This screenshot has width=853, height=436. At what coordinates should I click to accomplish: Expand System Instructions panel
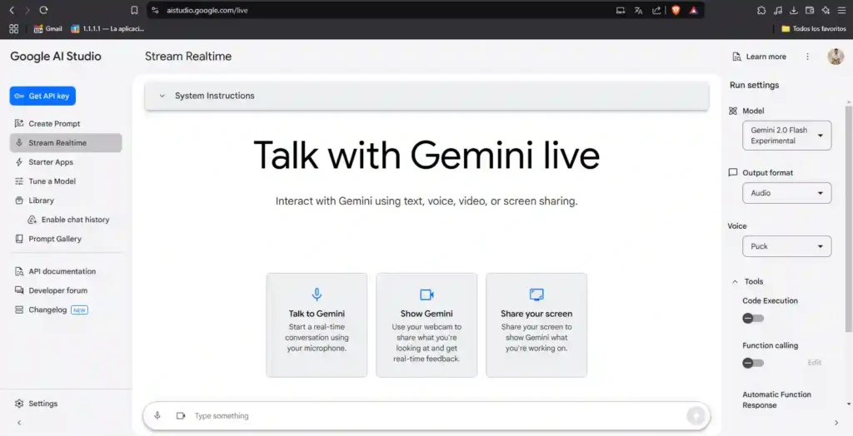click(426, 96)
